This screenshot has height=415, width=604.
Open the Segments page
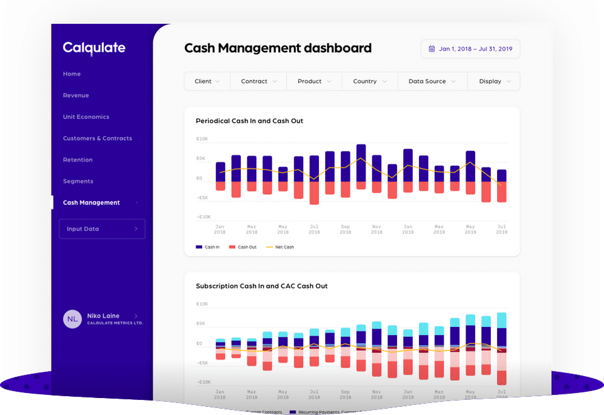pyautogui.click(x=78, y=181)
